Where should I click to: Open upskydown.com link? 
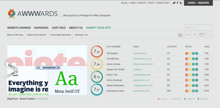tap(141, 80)
